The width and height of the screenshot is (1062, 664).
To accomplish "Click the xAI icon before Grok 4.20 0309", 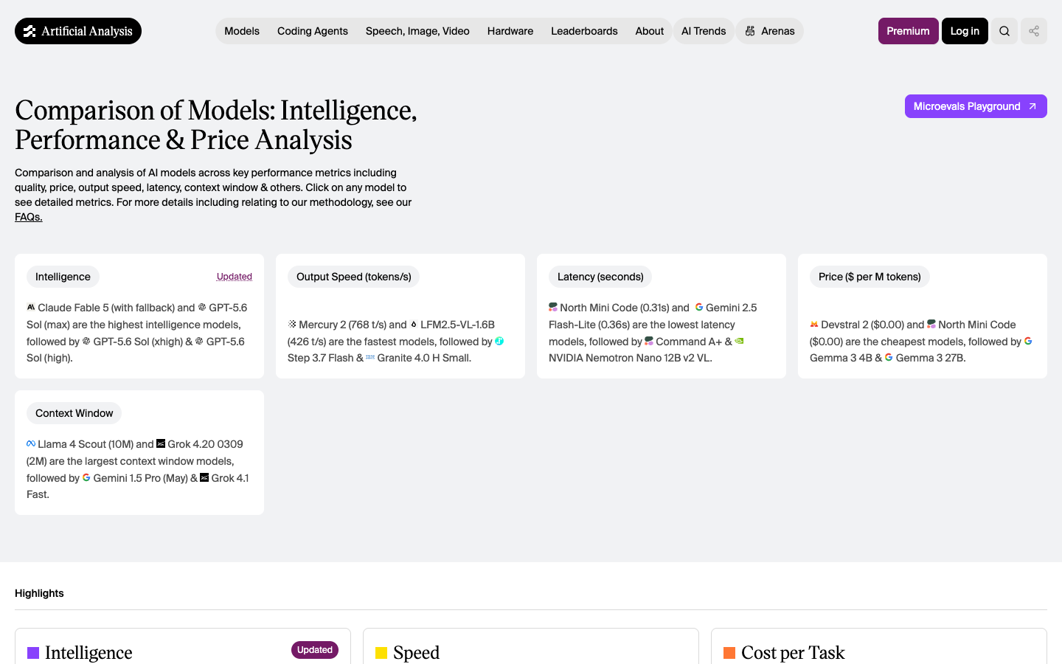I will 161,443.
